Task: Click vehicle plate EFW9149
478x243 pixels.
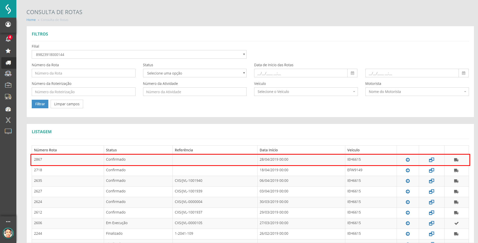Action: coord(355,170)
